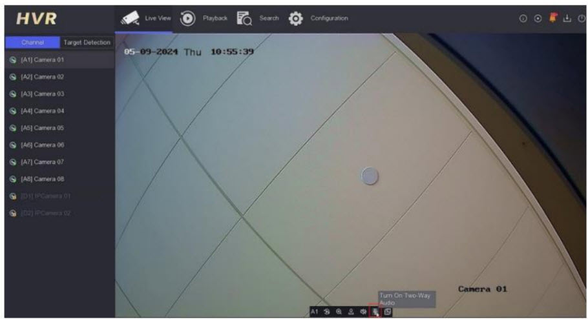
Task: Open the alarm notification bell icon
Action: [552, 18]
